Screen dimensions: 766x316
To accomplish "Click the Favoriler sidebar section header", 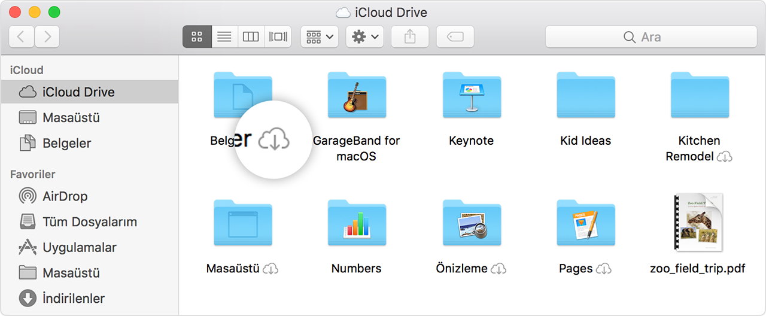I will coord(33,174).
